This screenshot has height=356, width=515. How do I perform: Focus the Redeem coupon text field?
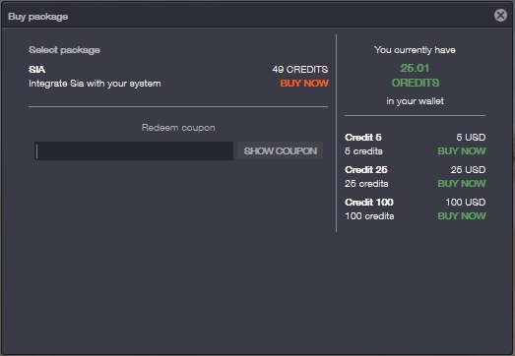134,150
